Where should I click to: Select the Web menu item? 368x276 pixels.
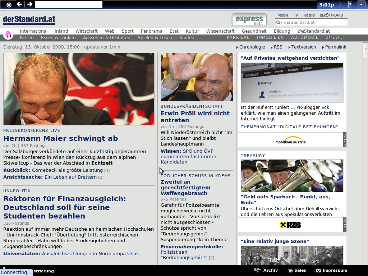(110, 31)
